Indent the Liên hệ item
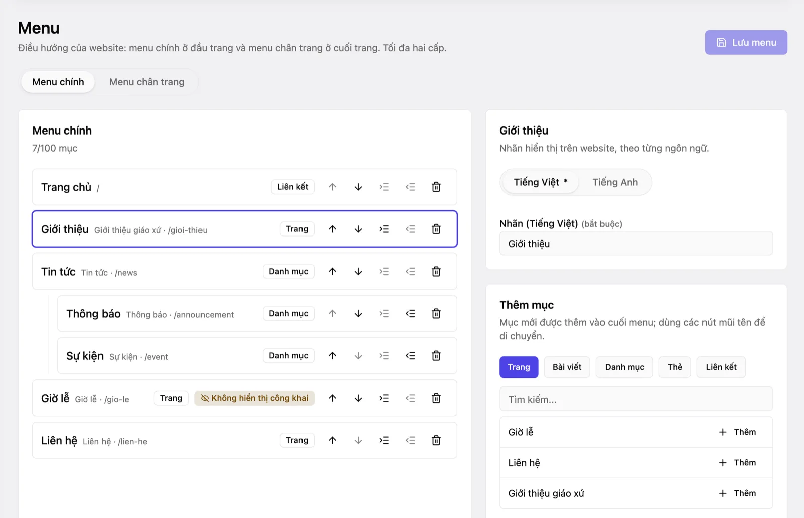 coord(384,440)
